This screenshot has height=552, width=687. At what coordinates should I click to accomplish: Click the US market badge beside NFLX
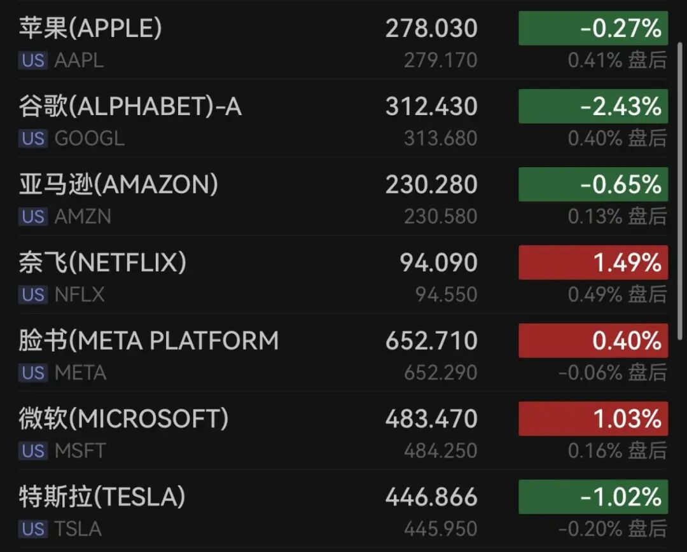33,294
